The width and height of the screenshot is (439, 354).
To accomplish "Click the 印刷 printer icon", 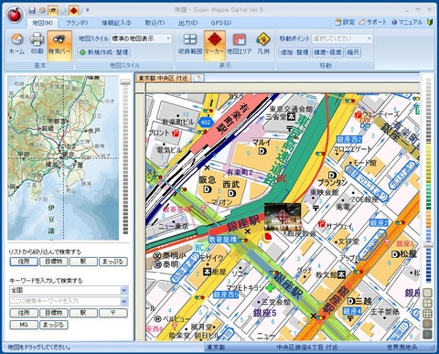I will (37, 44).
